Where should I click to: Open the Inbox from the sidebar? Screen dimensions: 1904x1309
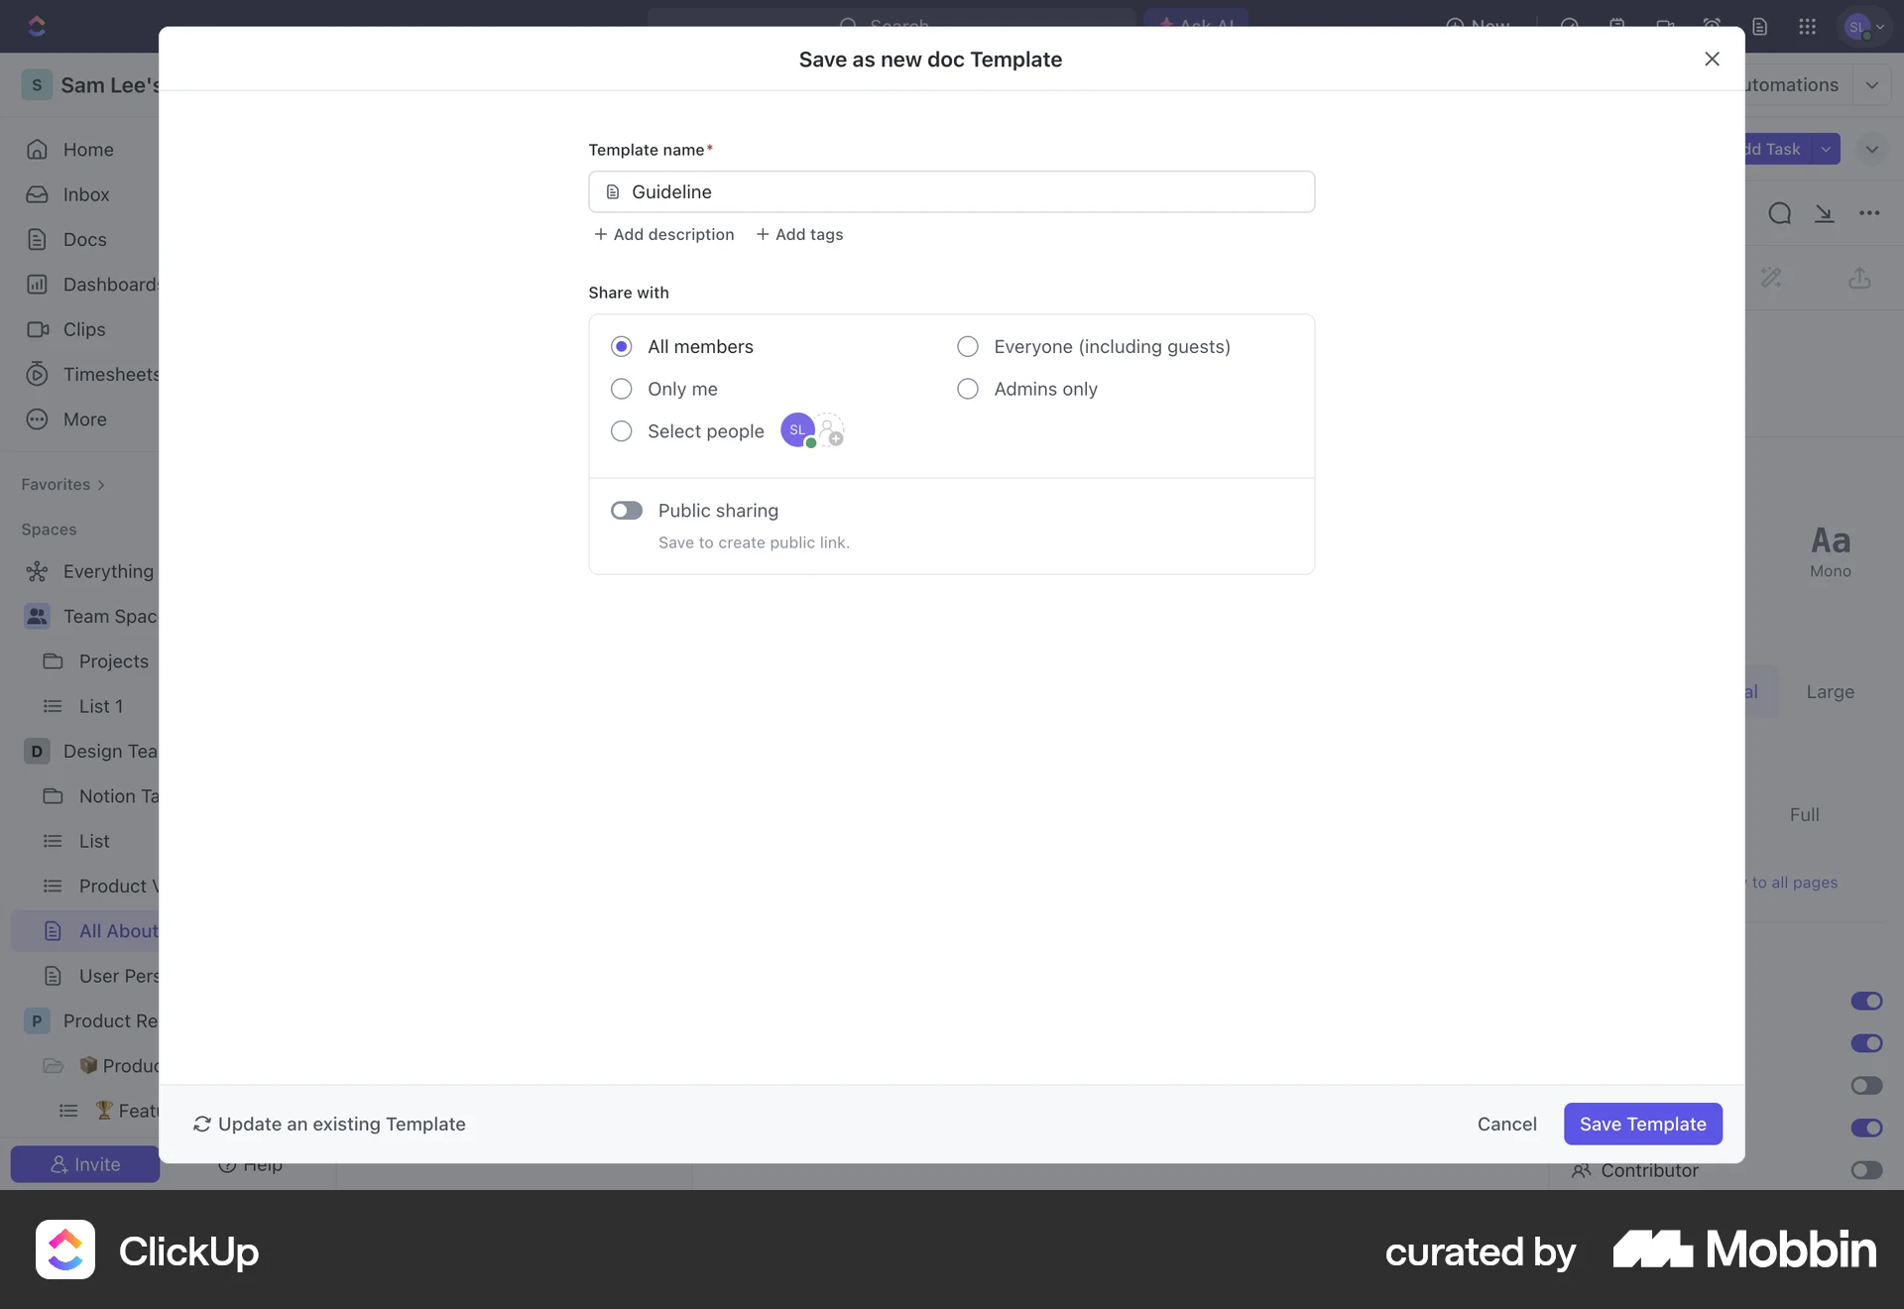pyautogui.click(x=37, y=194)
